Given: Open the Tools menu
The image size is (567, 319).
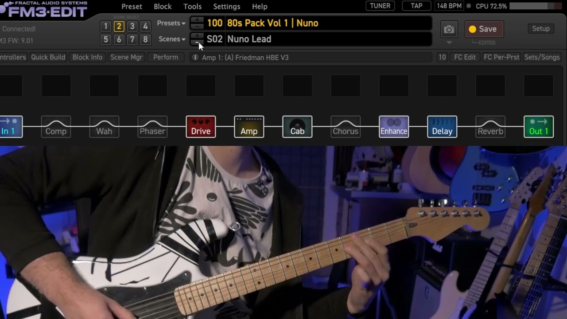Looking at the screenshot, I should click(192, 7).
